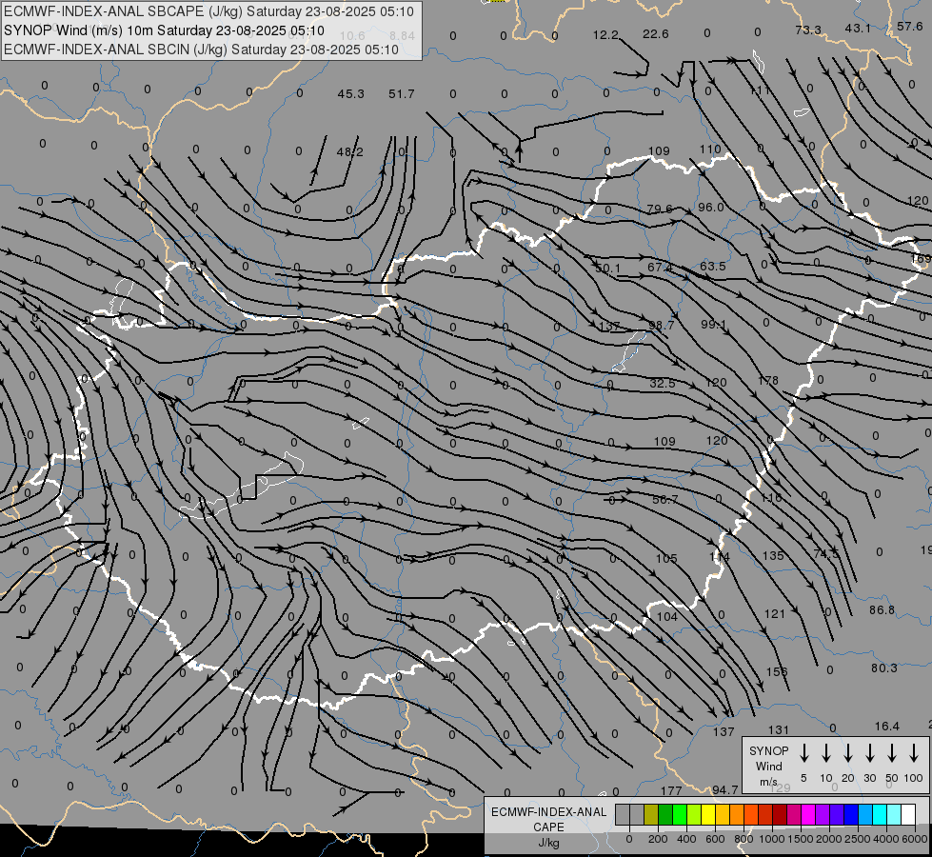Screen dimensions: 932x857
Task: Click the map value 177
Action: [671, 790]
